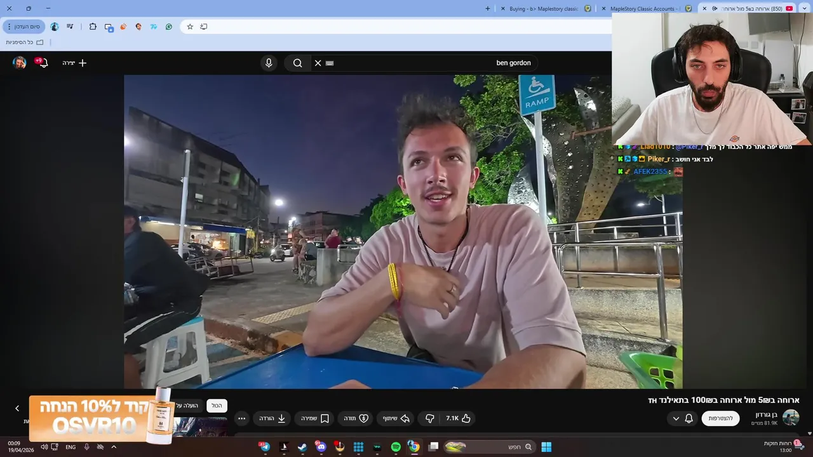Open Grammarly extension icon

pos(169,27)
